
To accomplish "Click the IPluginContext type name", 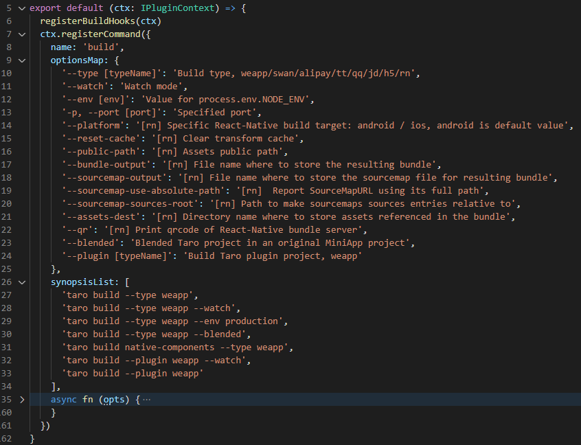I will [177, 8].
